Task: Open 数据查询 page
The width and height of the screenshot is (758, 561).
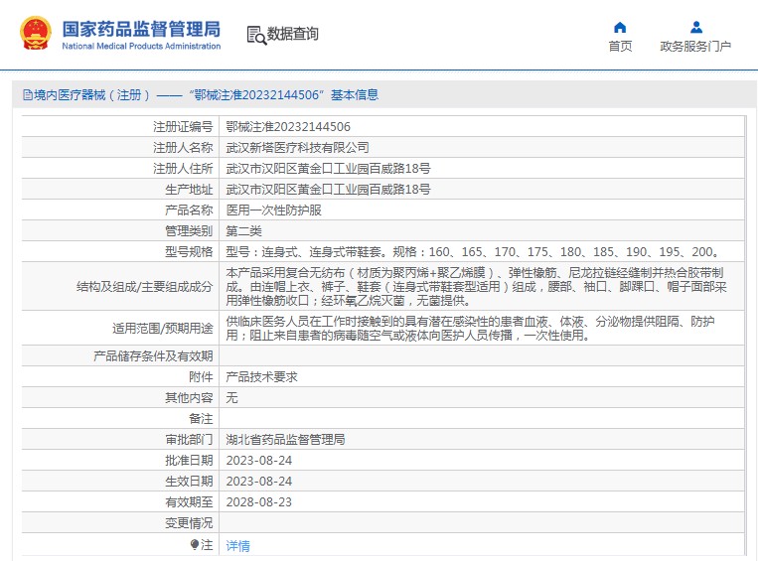Action: (x=292, y=34)
